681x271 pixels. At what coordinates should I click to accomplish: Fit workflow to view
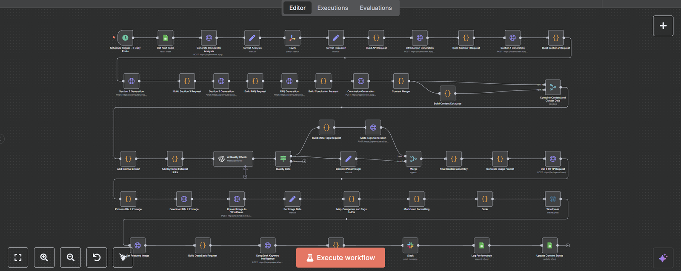point(18,257)
